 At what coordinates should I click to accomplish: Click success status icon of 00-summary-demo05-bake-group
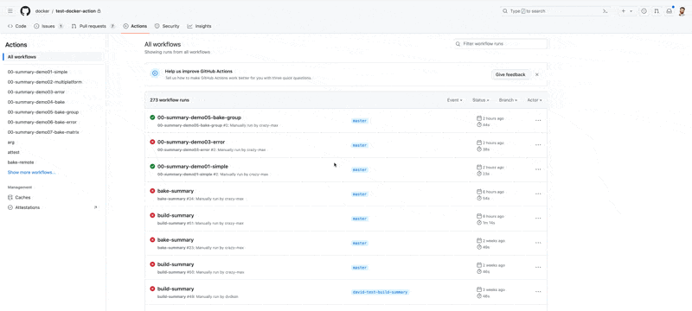[x=152, y=117]
